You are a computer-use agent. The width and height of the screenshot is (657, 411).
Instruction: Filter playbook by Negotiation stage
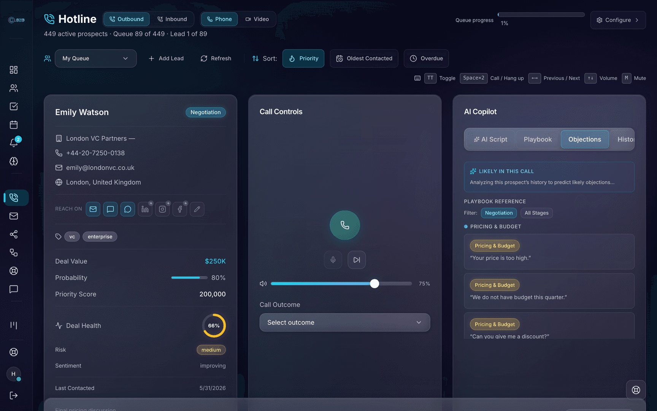click(499, 213)
